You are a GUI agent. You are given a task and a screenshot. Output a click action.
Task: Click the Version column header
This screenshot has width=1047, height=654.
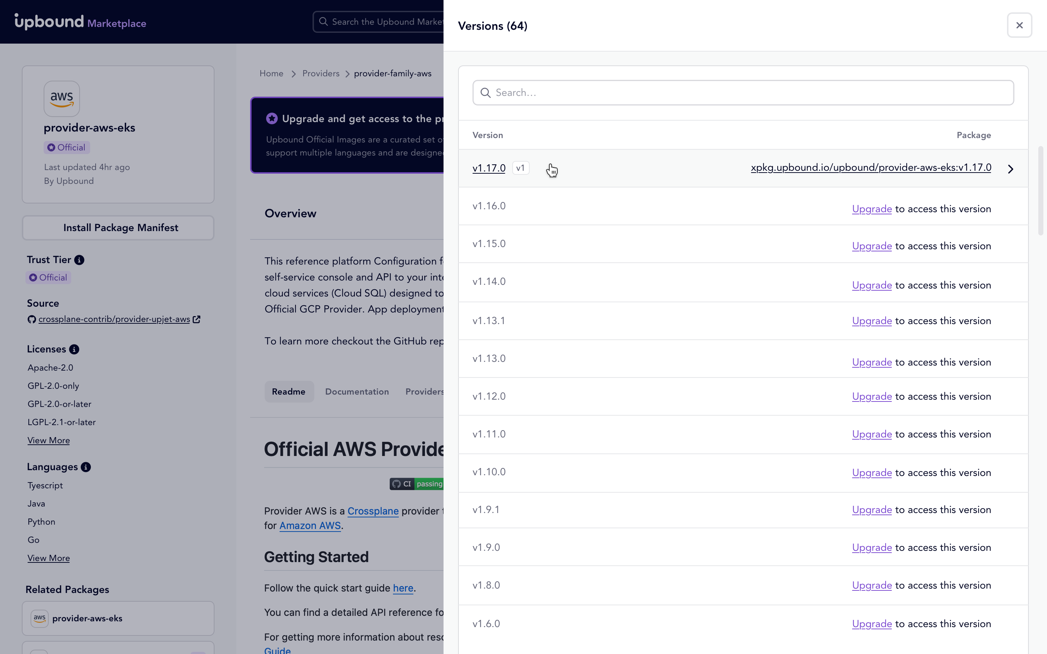click(488, 136)
